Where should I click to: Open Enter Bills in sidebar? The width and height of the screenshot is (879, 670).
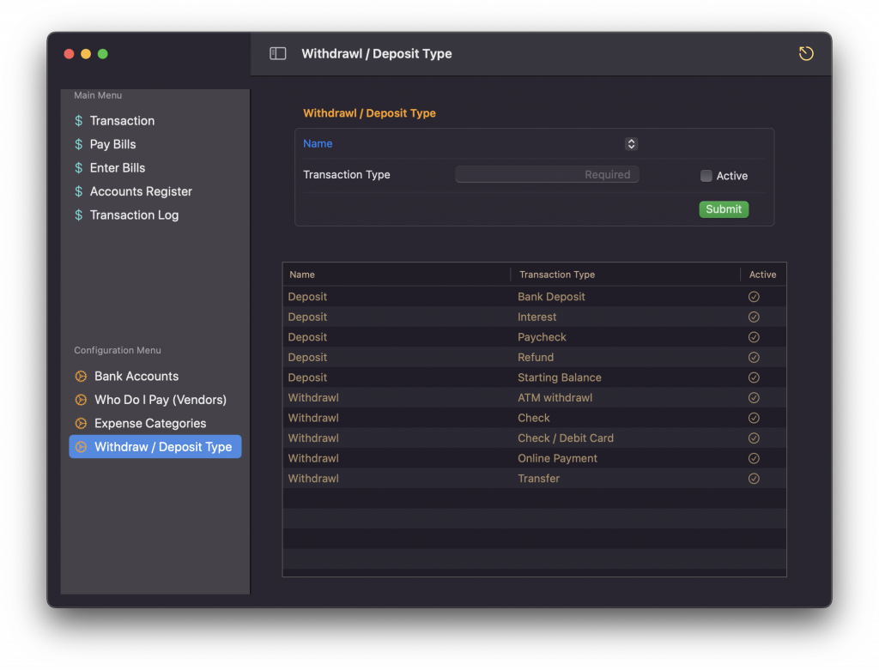click(x=118, y=168)
